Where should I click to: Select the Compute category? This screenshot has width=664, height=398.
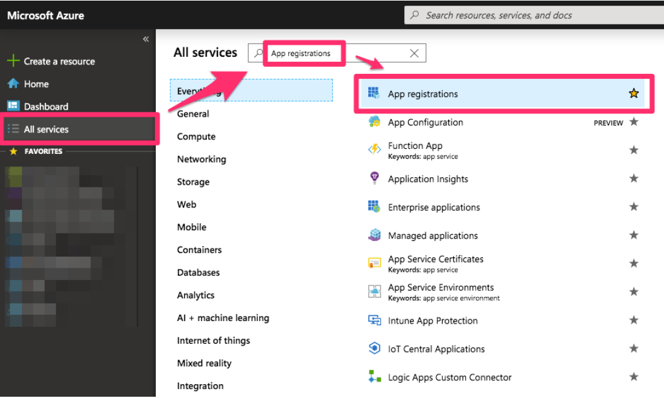pos(196,136)
